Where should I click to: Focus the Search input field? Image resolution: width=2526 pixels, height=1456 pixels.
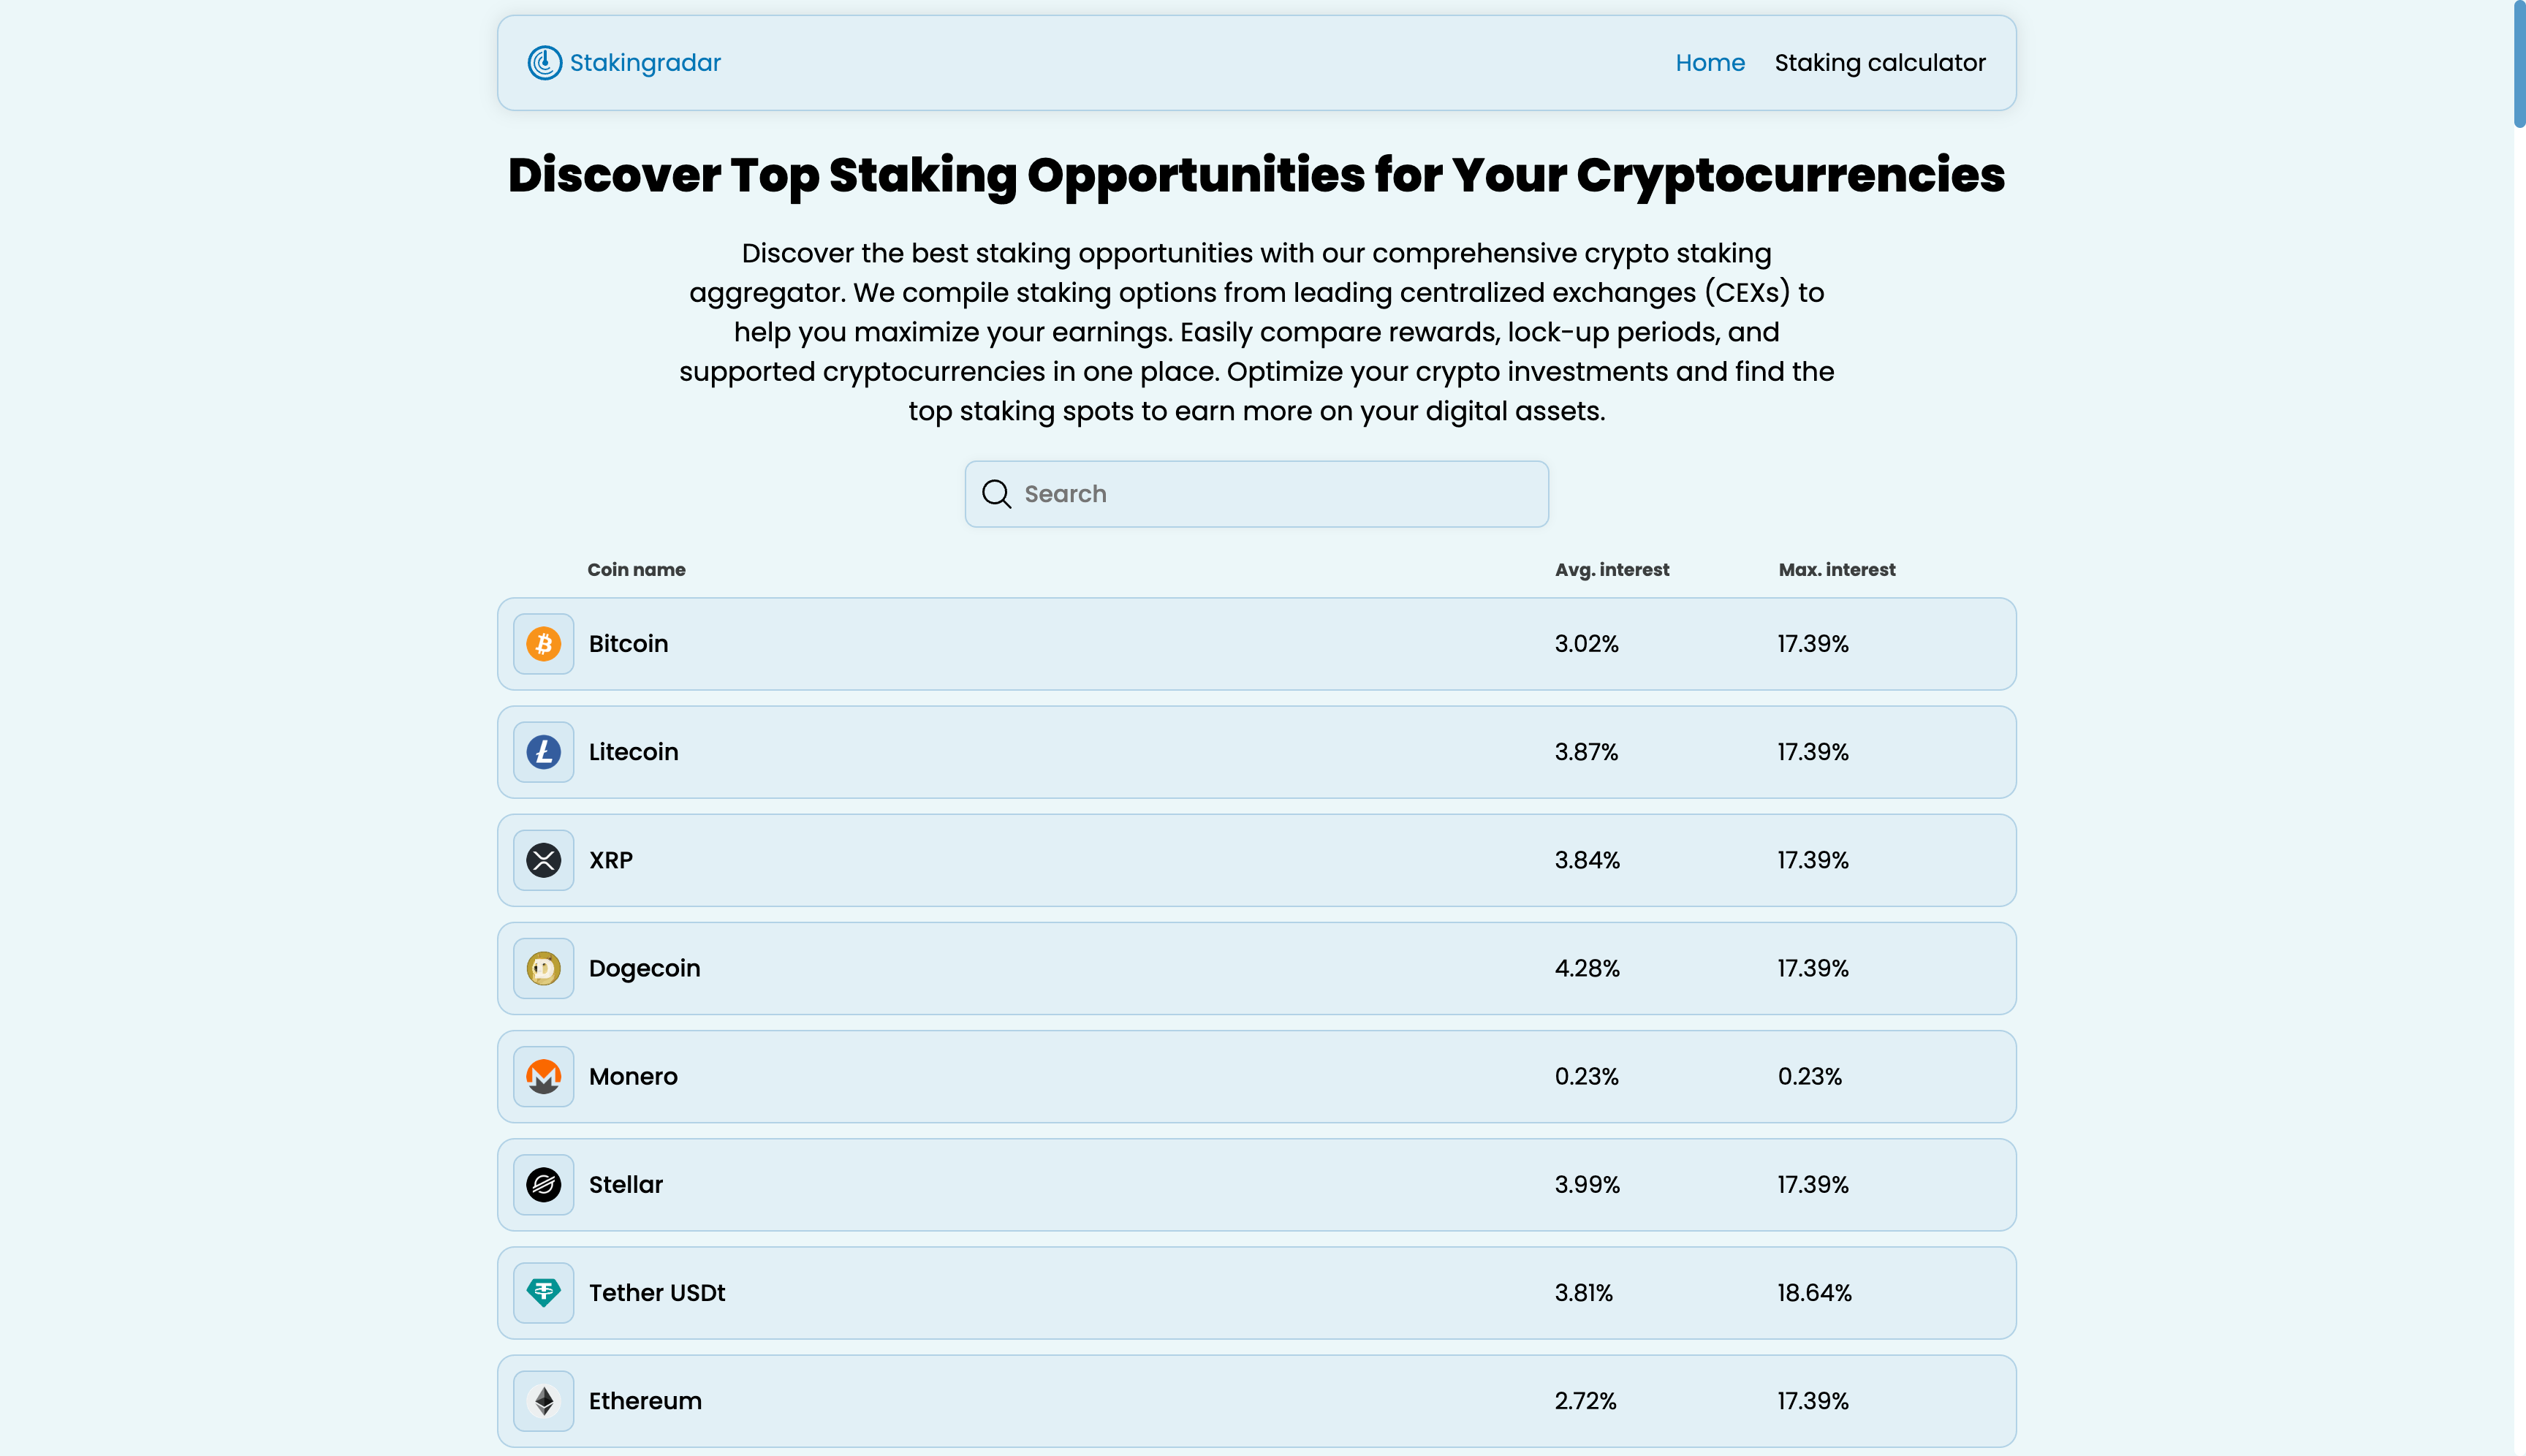pos(1280,494)
